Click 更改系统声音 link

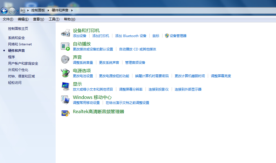point(109,63)
